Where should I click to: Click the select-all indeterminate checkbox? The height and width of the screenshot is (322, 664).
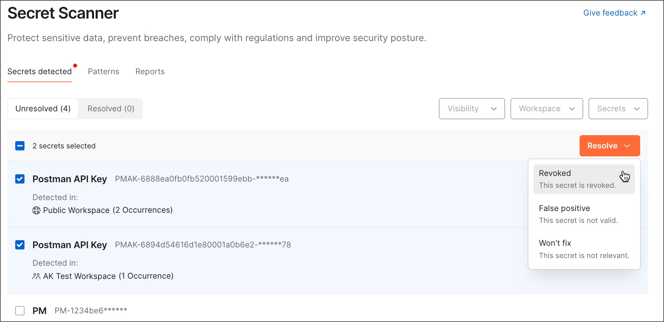coord(20,146)
